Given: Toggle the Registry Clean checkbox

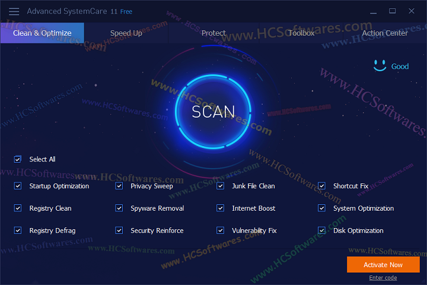Looking at the screenshot, I should coord(18,208).
